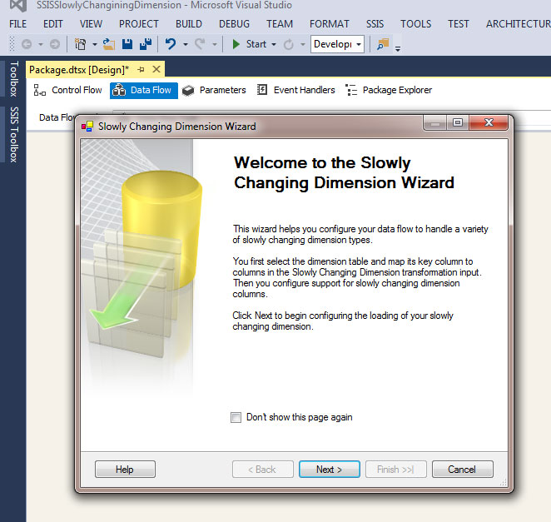Screen dimensions: 551x522
Task: Click the Back button in wizard
Action: click(262, 470)
